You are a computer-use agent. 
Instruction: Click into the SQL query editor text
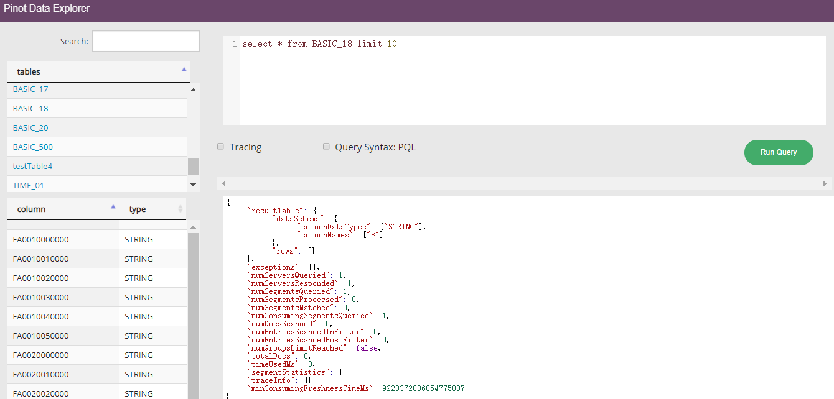(320, 44)
